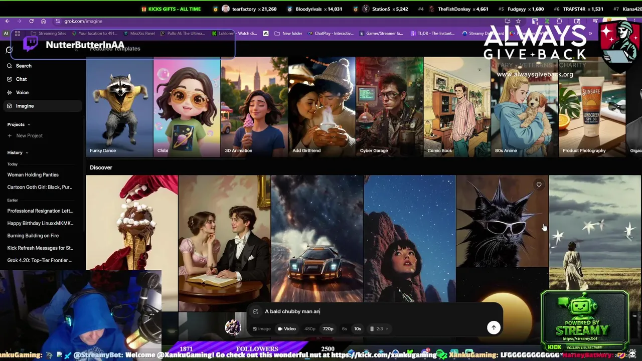Select the Comic Book template
642x361 pixels.
coord(457,107)
